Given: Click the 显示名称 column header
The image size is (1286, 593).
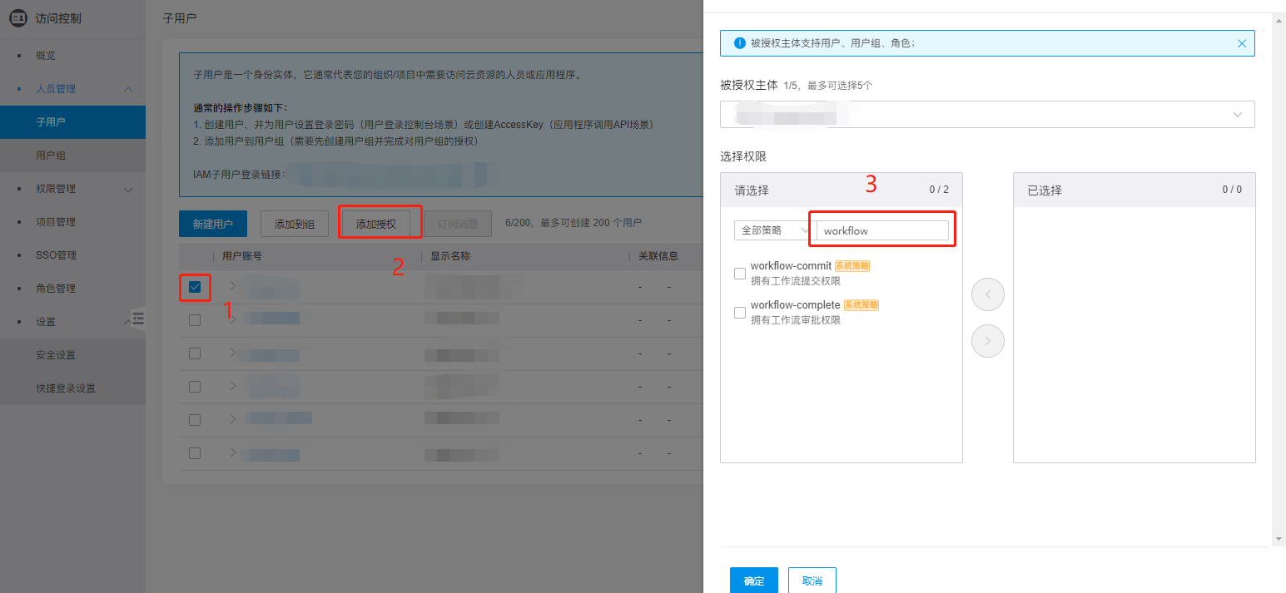Looking at the screenshot, I should click(x=450, y=256).
